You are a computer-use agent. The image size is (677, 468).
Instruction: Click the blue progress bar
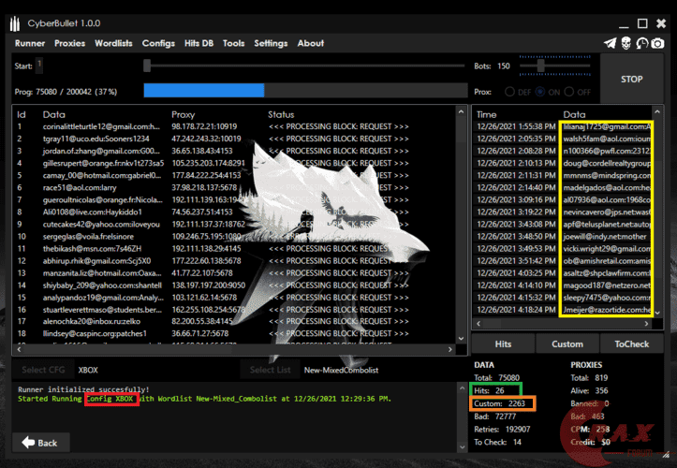point(204,91)
